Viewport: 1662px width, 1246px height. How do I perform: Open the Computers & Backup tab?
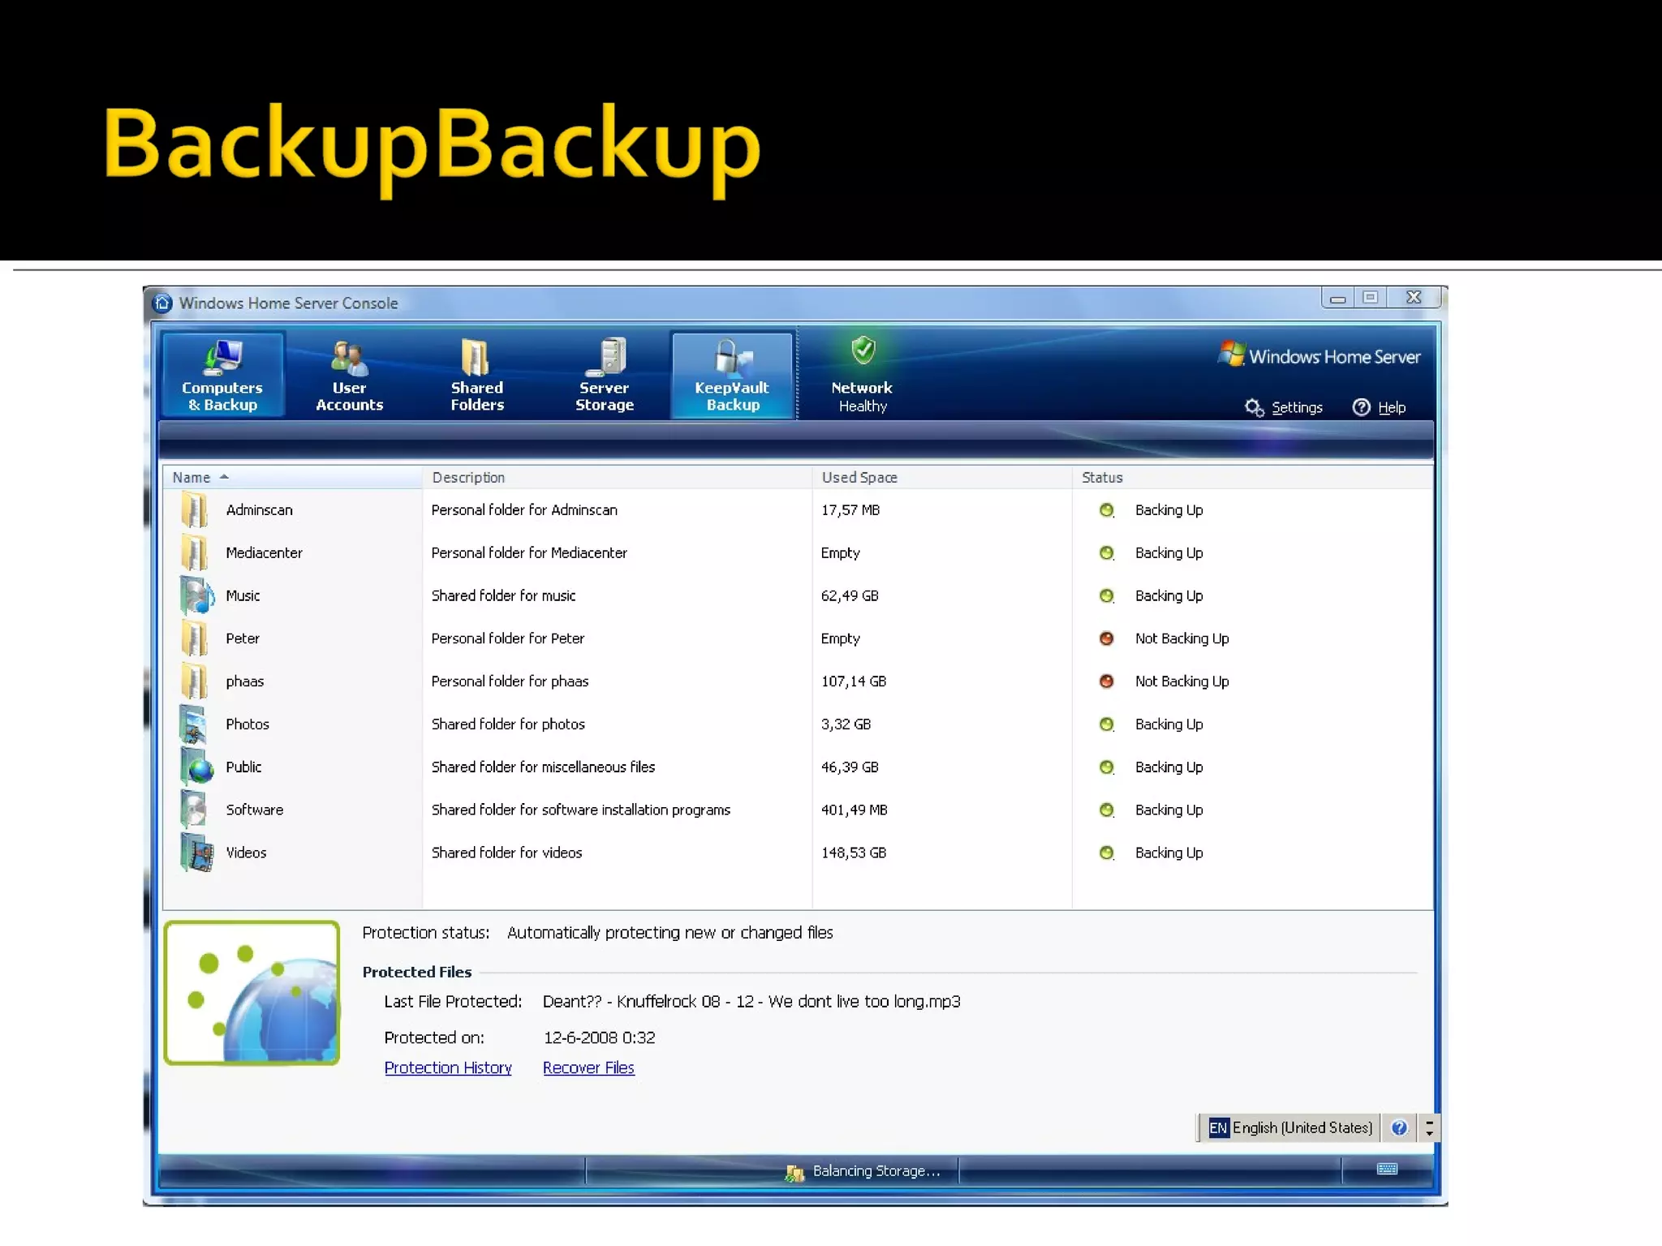click(x=222, y=375)
